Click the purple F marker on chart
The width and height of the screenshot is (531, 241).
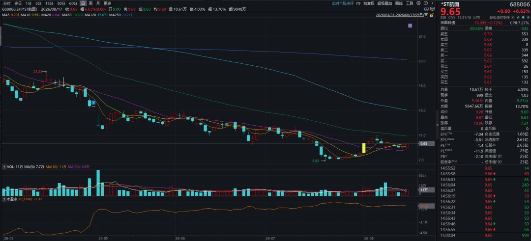(410, 26)
